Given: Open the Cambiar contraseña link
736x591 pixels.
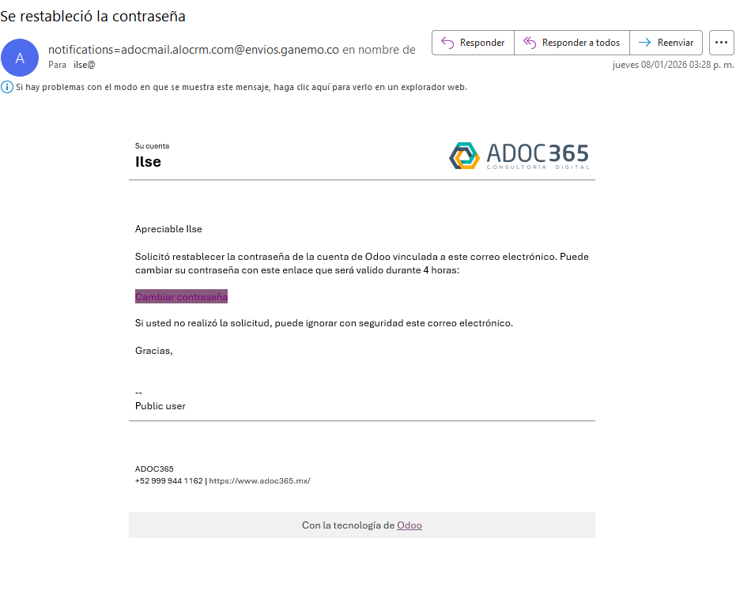Looking at the screenshot, I should coord(181,297).
